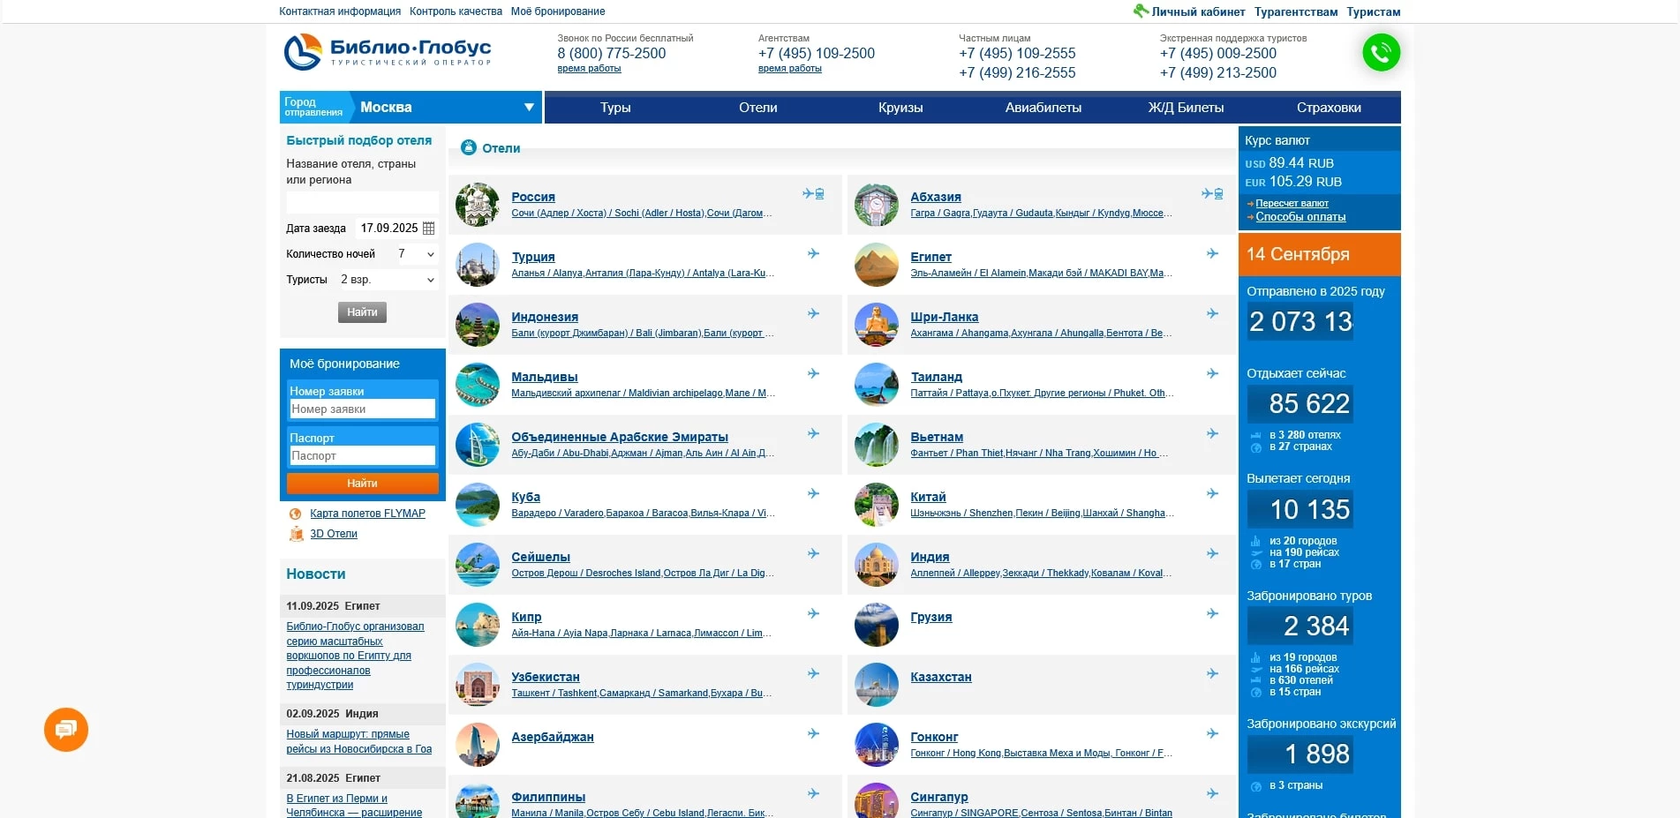Image resolution: width=1680 pixels, height=818 pixels.
Task: Open the number of nights dropdown
Action: [417, 254]
